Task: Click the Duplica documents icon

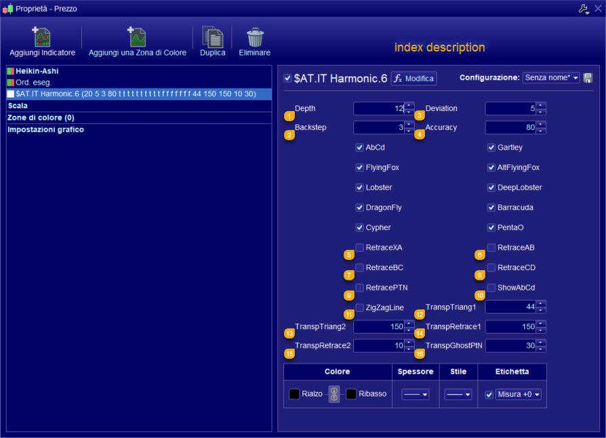Action: (213, 37)
